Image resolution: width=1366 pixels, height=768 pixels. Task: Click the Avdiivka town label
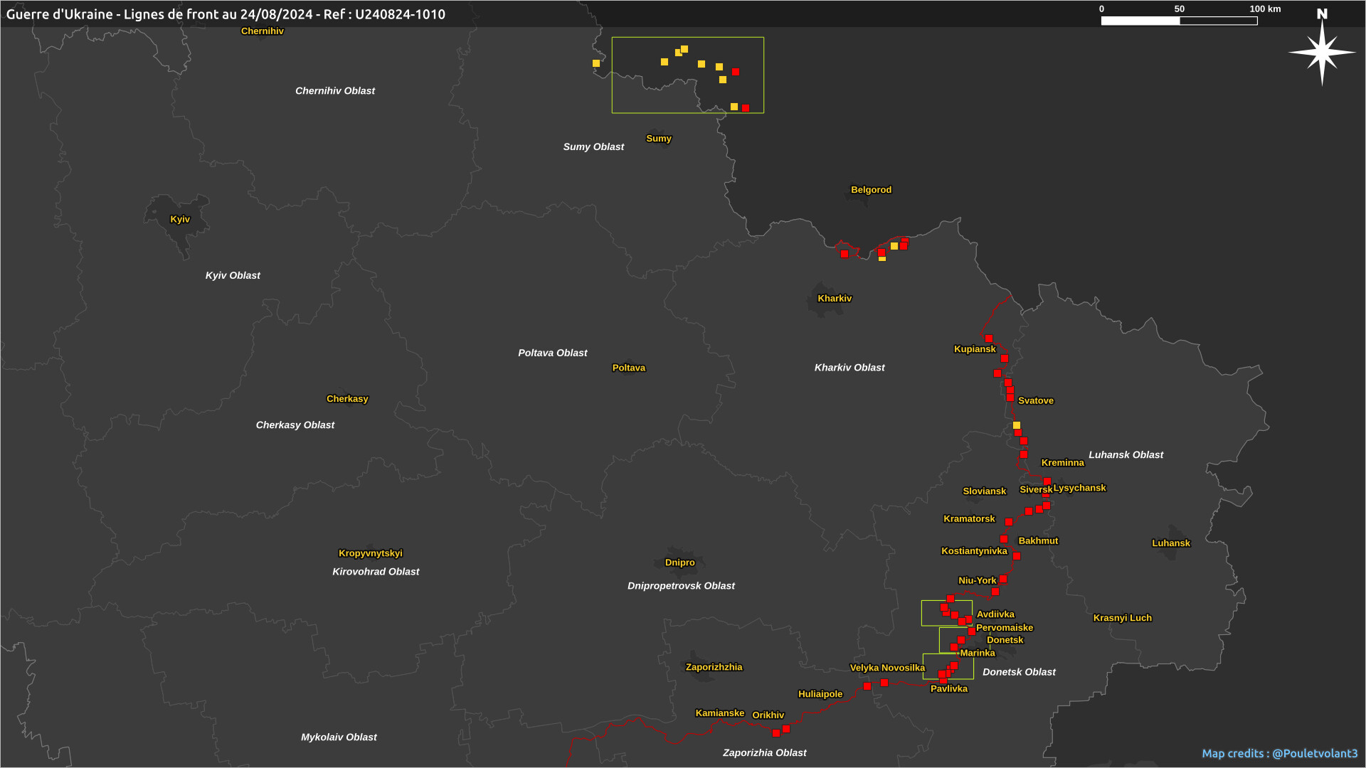(995, 614)
